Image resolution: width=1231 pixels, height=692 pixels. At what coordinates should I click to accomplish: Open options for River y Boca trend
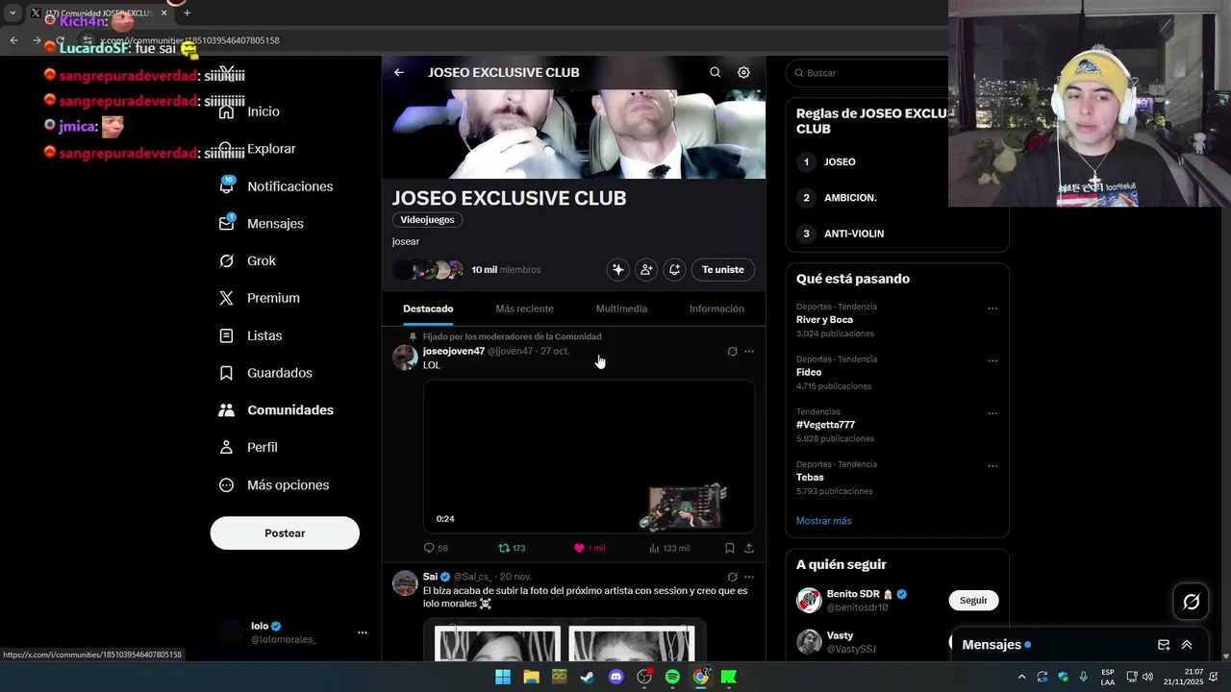tap(992, 309)
